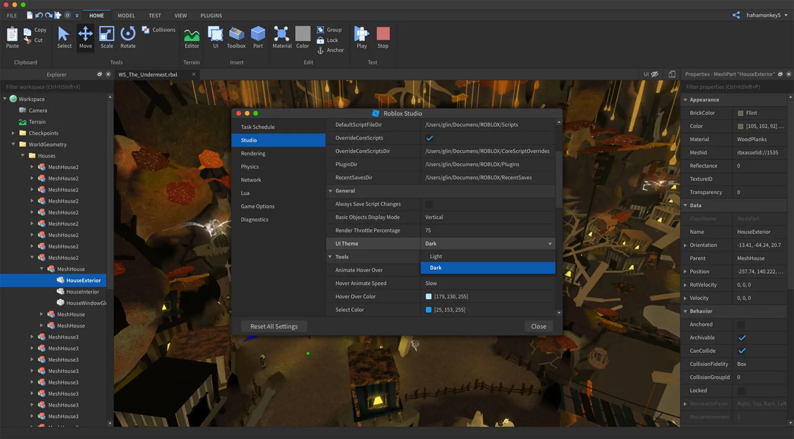Anchor the selected part

click(331, 50)
